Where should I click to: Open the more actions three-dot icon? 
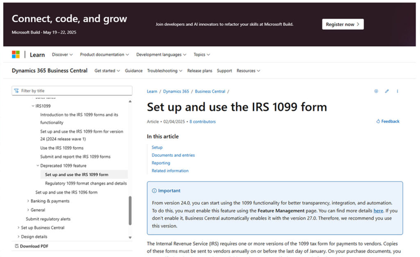point(397,91)
